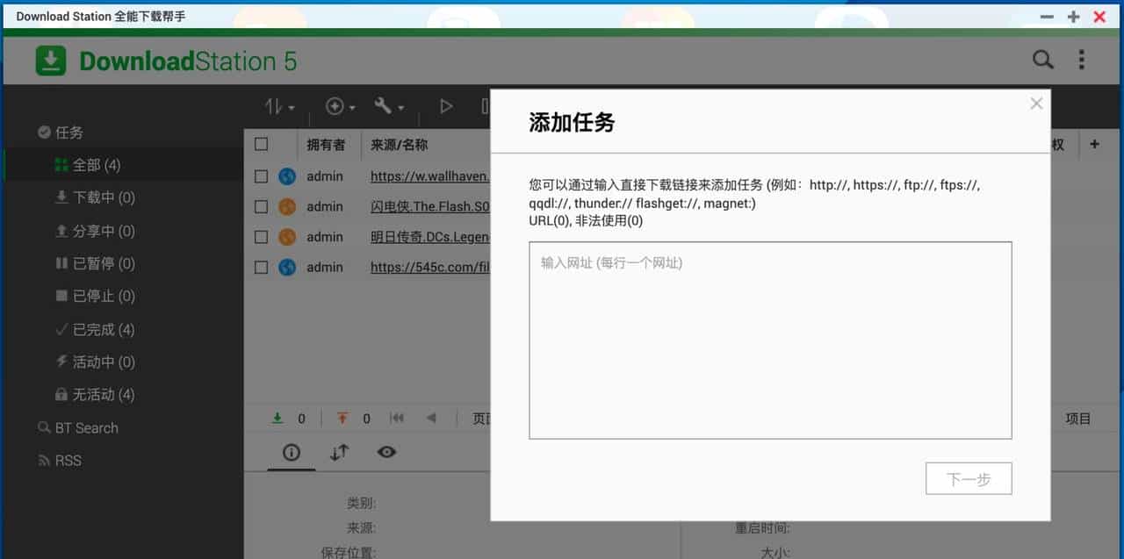Click the start task play icon
Screen dimensions: 1124x559
tap(446, 106)
